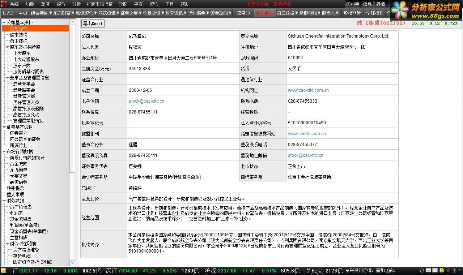The width and height of the screenshot is (463, 275).
Task: Open the notes card icon in status bar
Action: (x=429, y=271)
